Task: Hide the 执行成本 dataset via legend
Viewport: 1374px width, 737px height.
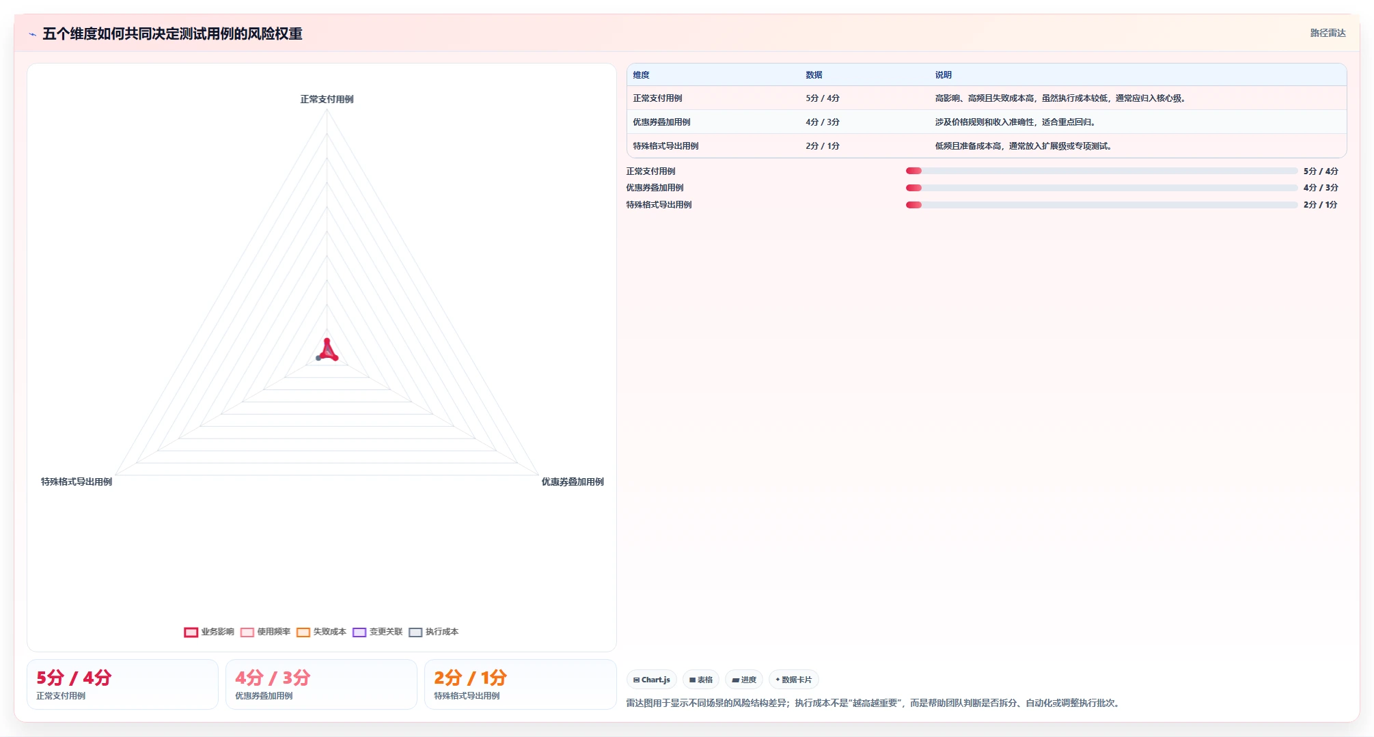Action: [433, 632]
